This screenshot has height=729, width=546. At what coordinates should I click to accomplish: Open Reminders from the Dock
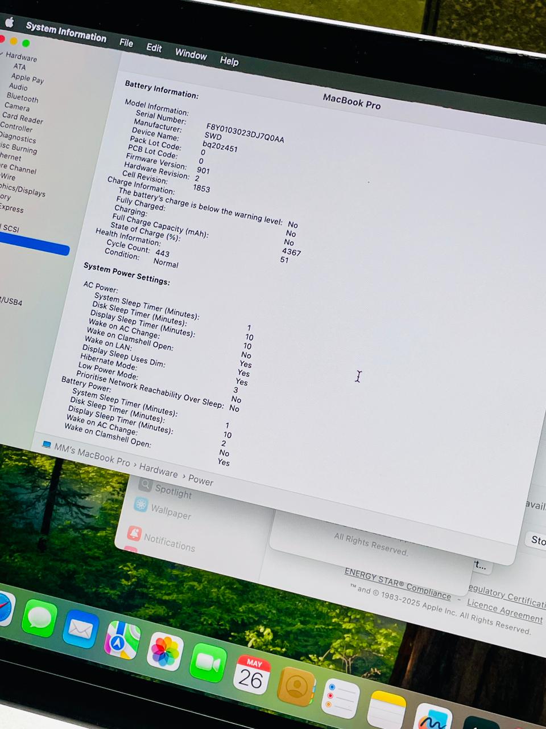341,698
